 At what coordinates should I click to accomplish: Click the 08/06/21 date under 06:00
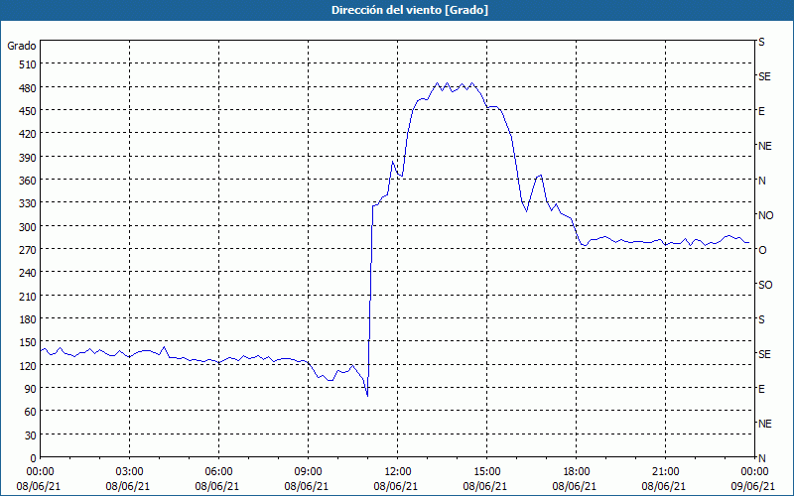tap(217, 486)
